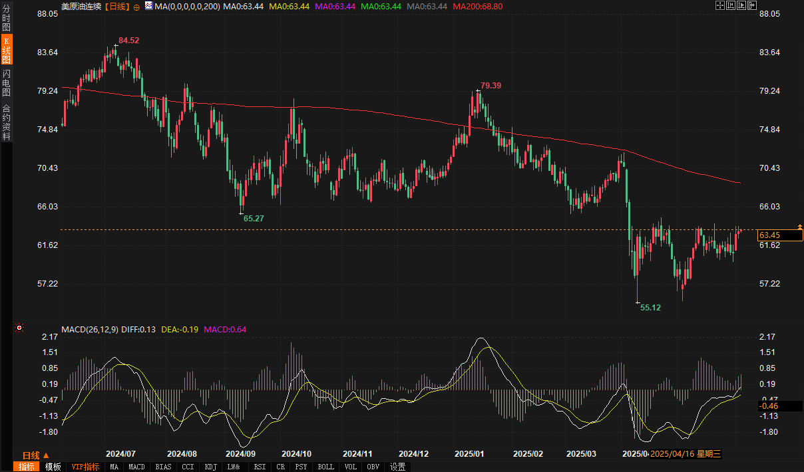
Task: Apply the KDJ indicator button
Action: [211, 467]
